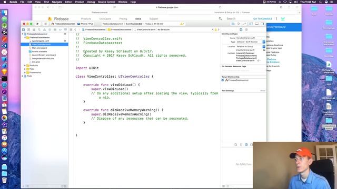
Task: Open the Product menu
Action: pos(80,2)
